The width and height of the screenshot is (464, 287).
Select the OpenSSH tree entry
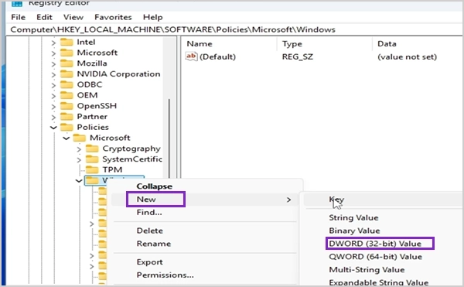click(97, 106)
